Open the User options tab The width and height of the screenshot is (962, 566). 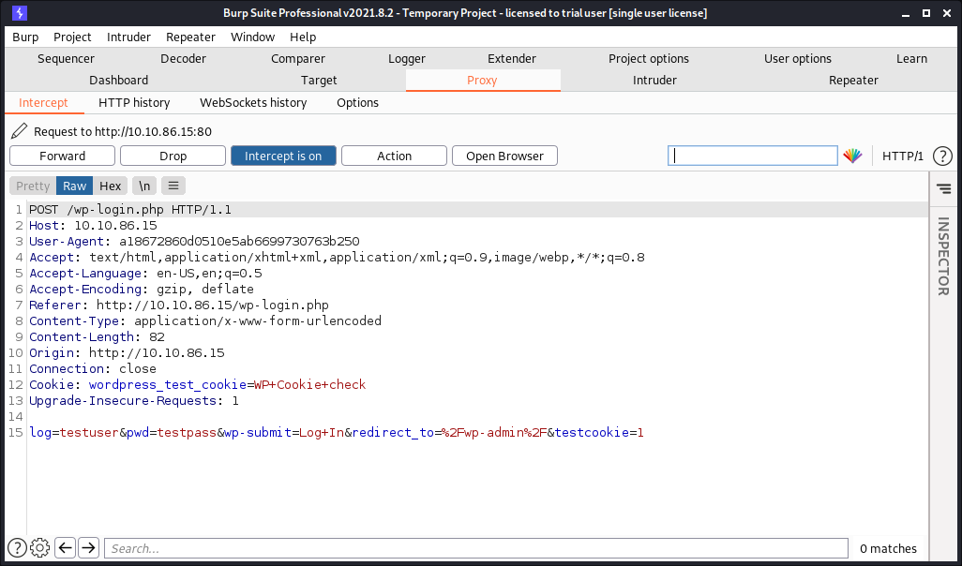click(x=798, y=58)
